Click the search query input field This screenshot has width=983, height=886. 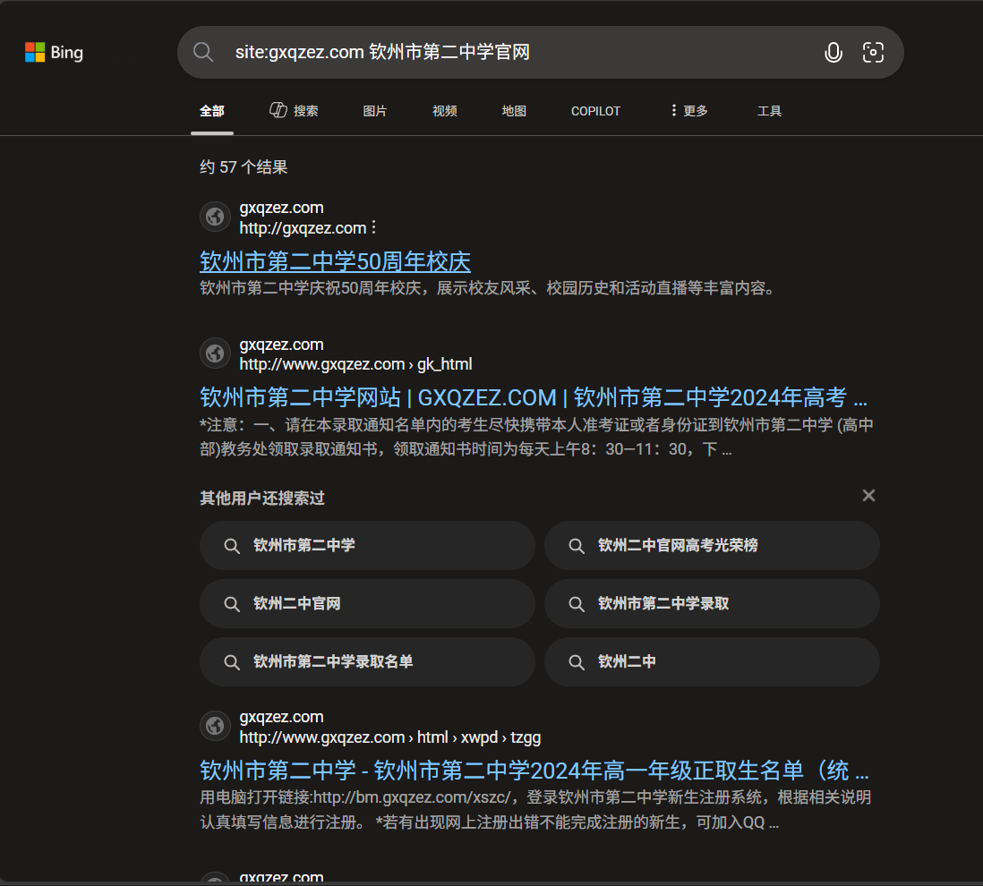pyautogui.click(x=519, y=53)
